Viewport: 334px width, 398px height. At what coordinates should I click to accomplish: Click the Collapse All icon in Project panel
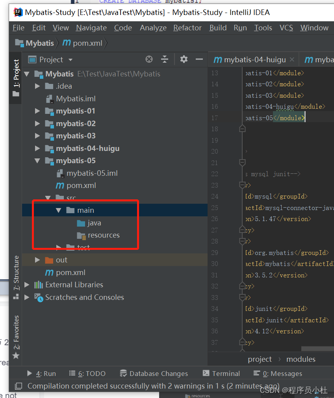[x=165, y=60]
